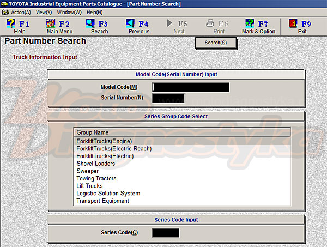Click the Serial Number(N) label

point(122,98)
